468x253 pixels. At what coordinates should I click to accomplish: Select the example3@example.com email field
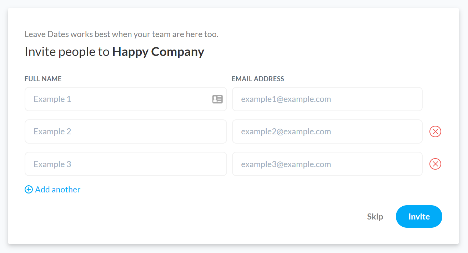pos(327,164)
